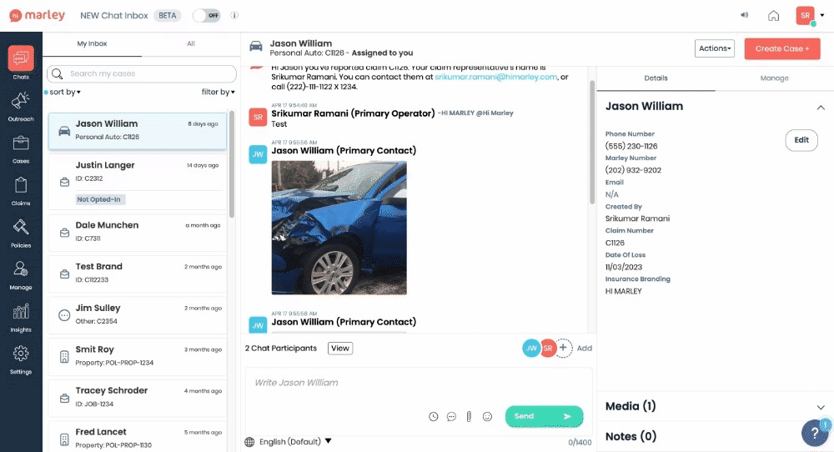Screen dimensions: 834x452
Task: Open Insights in the left sidebar
Action: [21, 317]
